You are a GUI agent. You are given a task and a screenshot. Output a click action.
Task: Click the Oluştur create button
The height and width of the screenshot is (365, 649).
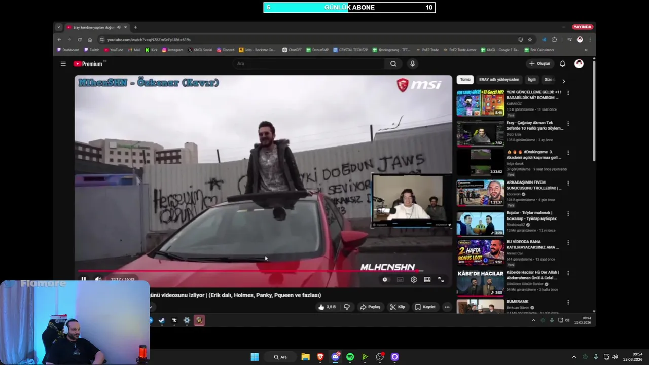[x=539, y=64]
